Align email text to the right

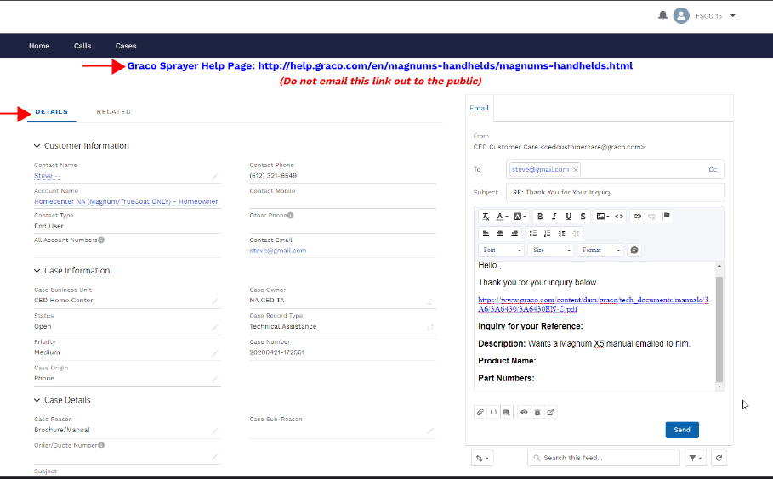514,234
